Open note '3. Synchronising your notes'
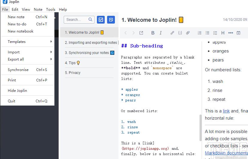The width and height of the screenshot is (248, 159). click(89, 53)
